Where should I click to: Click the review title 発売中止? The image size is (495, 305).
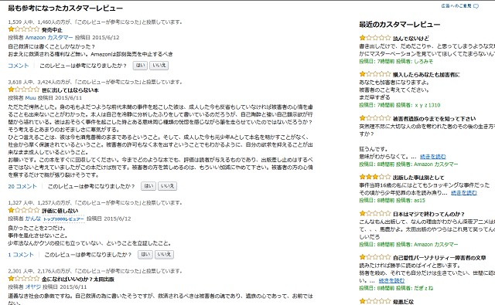(x=52, y=30)
